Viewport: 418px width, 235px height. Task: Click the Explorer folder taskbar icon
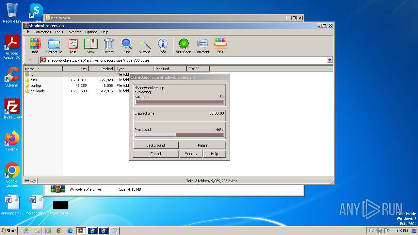tap(37, 231)
